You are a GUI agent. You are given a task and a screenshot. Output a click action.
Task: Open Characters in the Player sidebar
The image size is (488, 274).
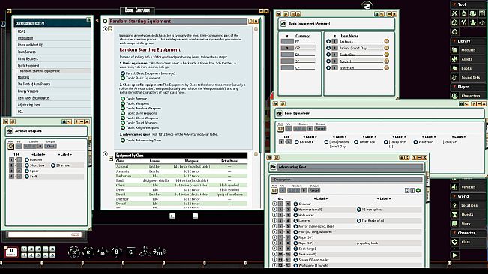(468, 96)
